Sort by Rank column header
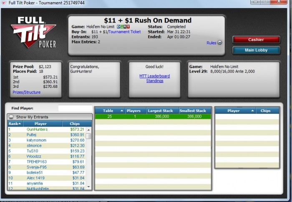Screen dimensions: 292x202 pyautogui.click(x=15, y=124)
